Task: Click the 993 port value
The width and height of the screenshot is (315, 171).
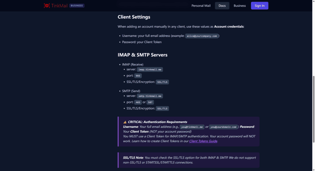Action: [138, 76]
